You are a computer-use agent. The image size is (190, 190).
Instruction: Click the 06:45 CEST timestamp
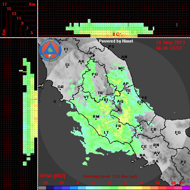[169, 48]
